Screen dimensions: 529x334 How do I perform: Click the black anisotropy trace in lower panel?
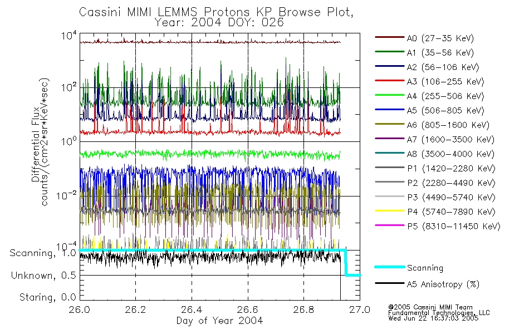[210, 258]
